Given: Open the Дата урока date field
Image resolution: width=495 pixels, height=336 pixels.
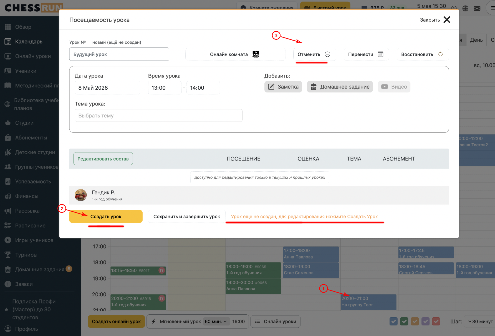Looking at the screenshot, I should tap(107, 88).
